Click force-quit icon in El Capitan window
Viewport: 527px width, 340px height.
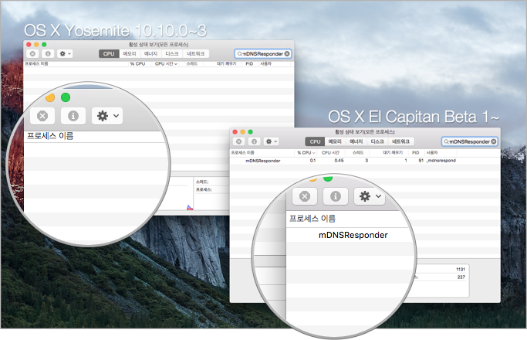pyautogui.click(x=238, y=141)
